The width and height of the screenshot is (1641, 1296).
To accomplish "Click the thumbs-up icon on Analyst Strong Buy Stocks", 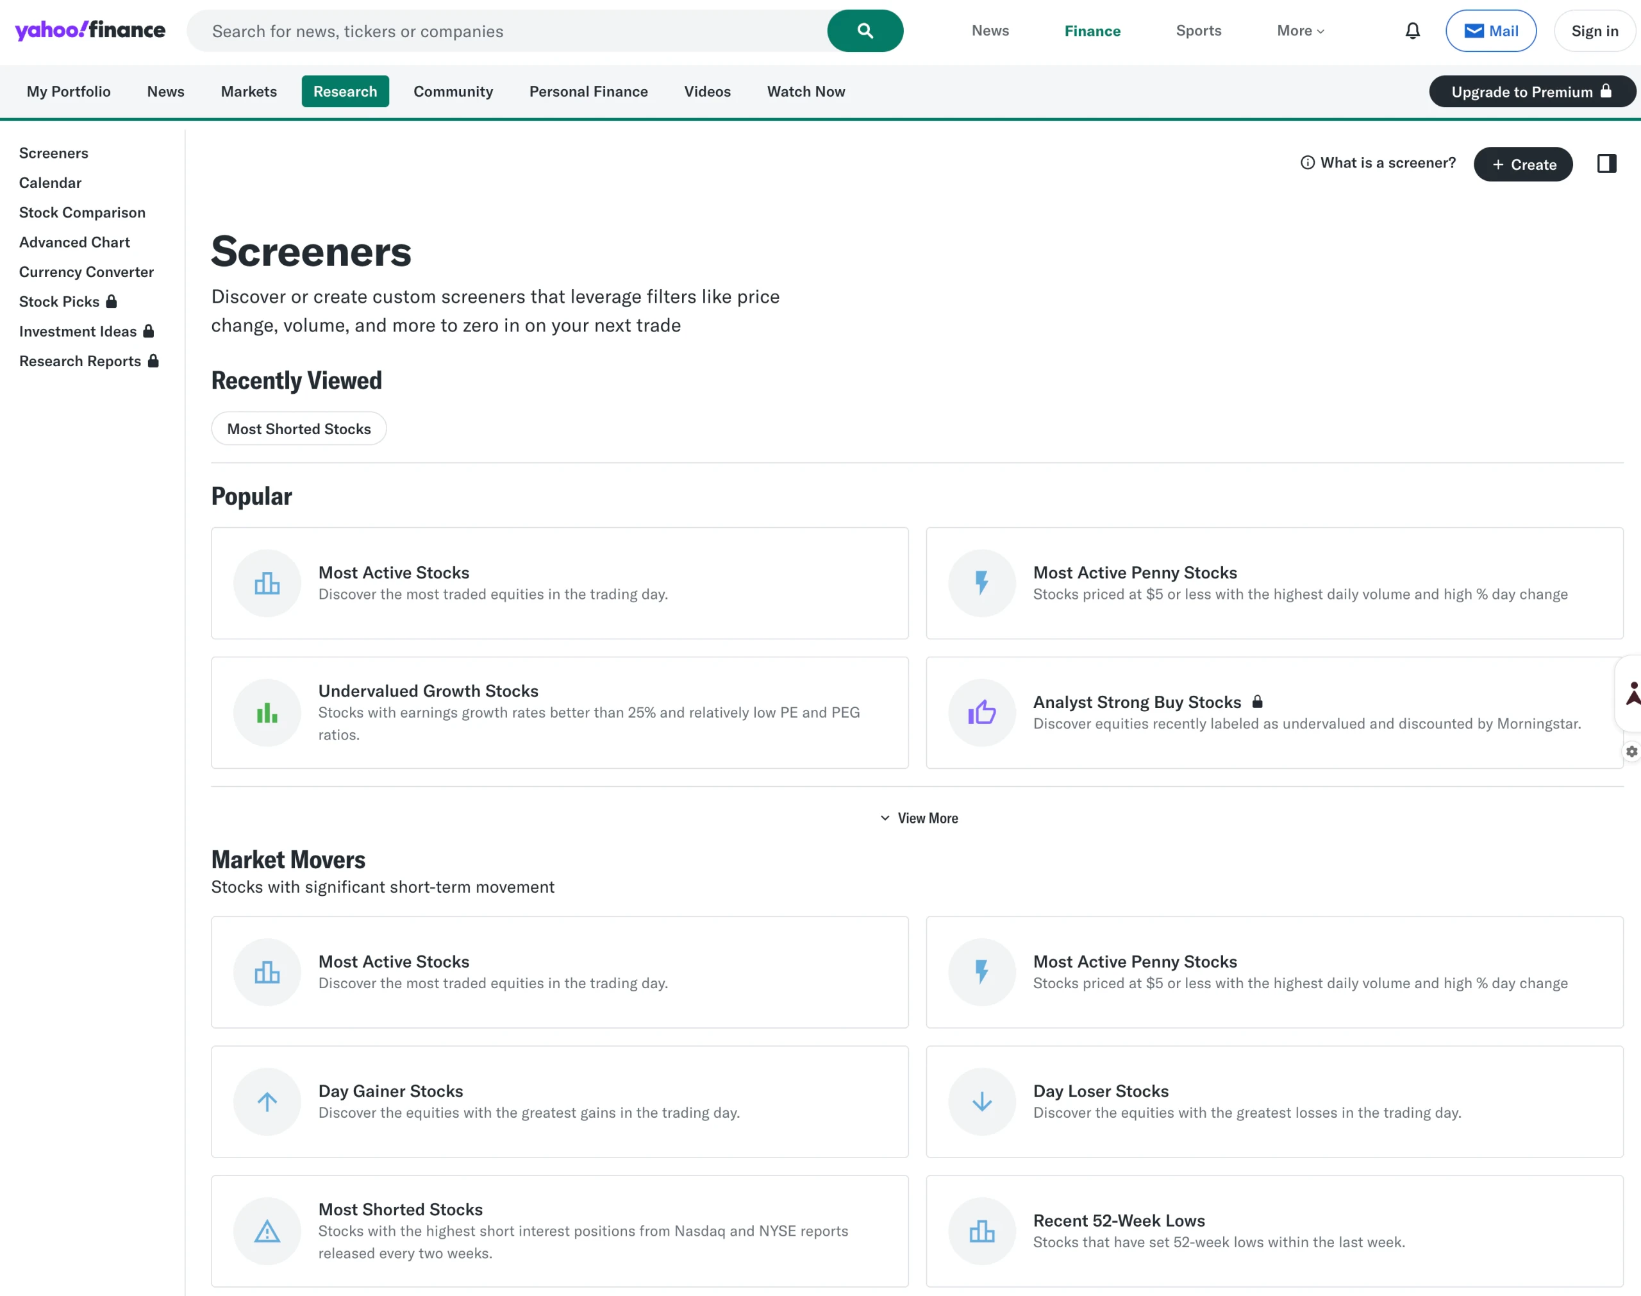I will tap(982, 712).
